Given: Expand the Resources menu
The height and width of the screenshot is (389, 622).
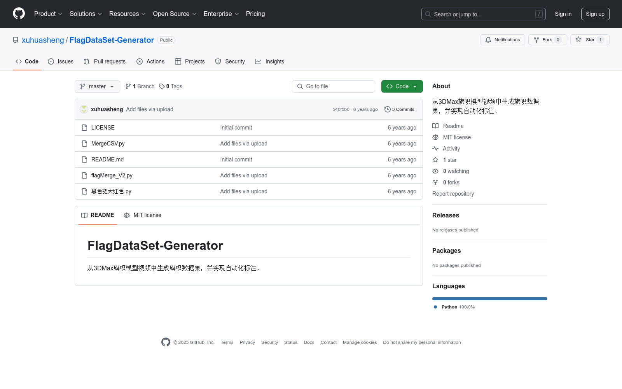Looking at the screenshot, I should [x=128, y=14].
